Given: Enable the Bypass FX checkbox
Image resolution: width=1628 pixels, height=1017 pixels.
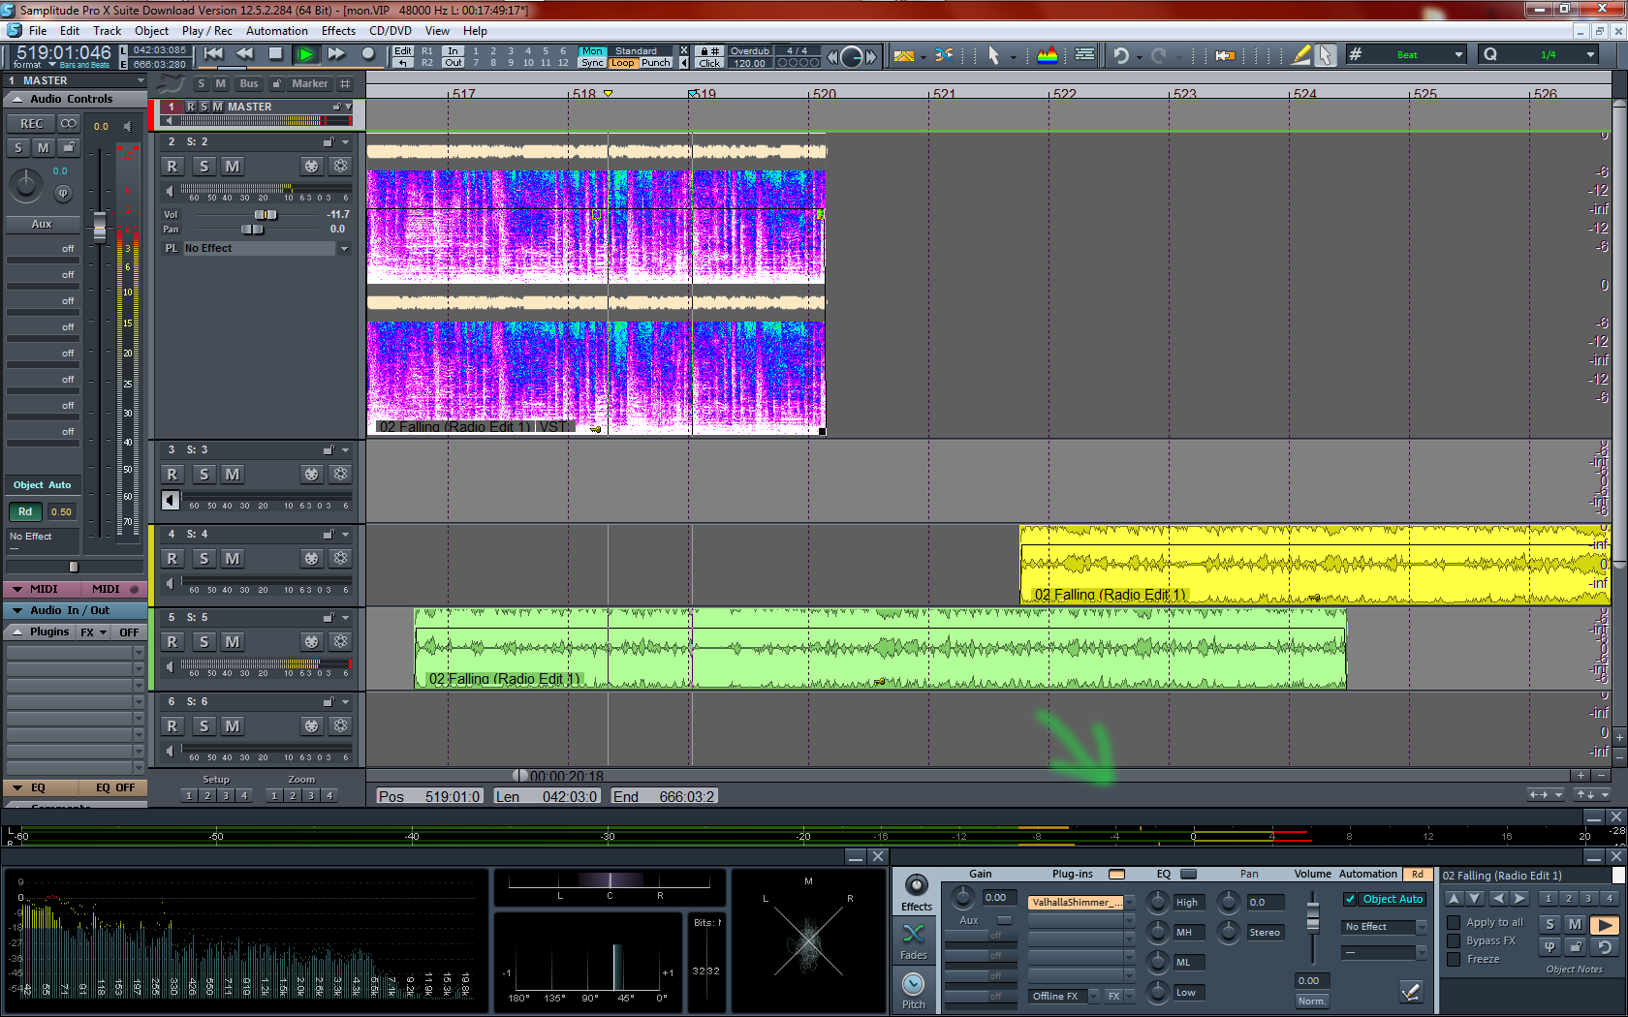Looking at the screenshot, I should (x=1454, y=940).
